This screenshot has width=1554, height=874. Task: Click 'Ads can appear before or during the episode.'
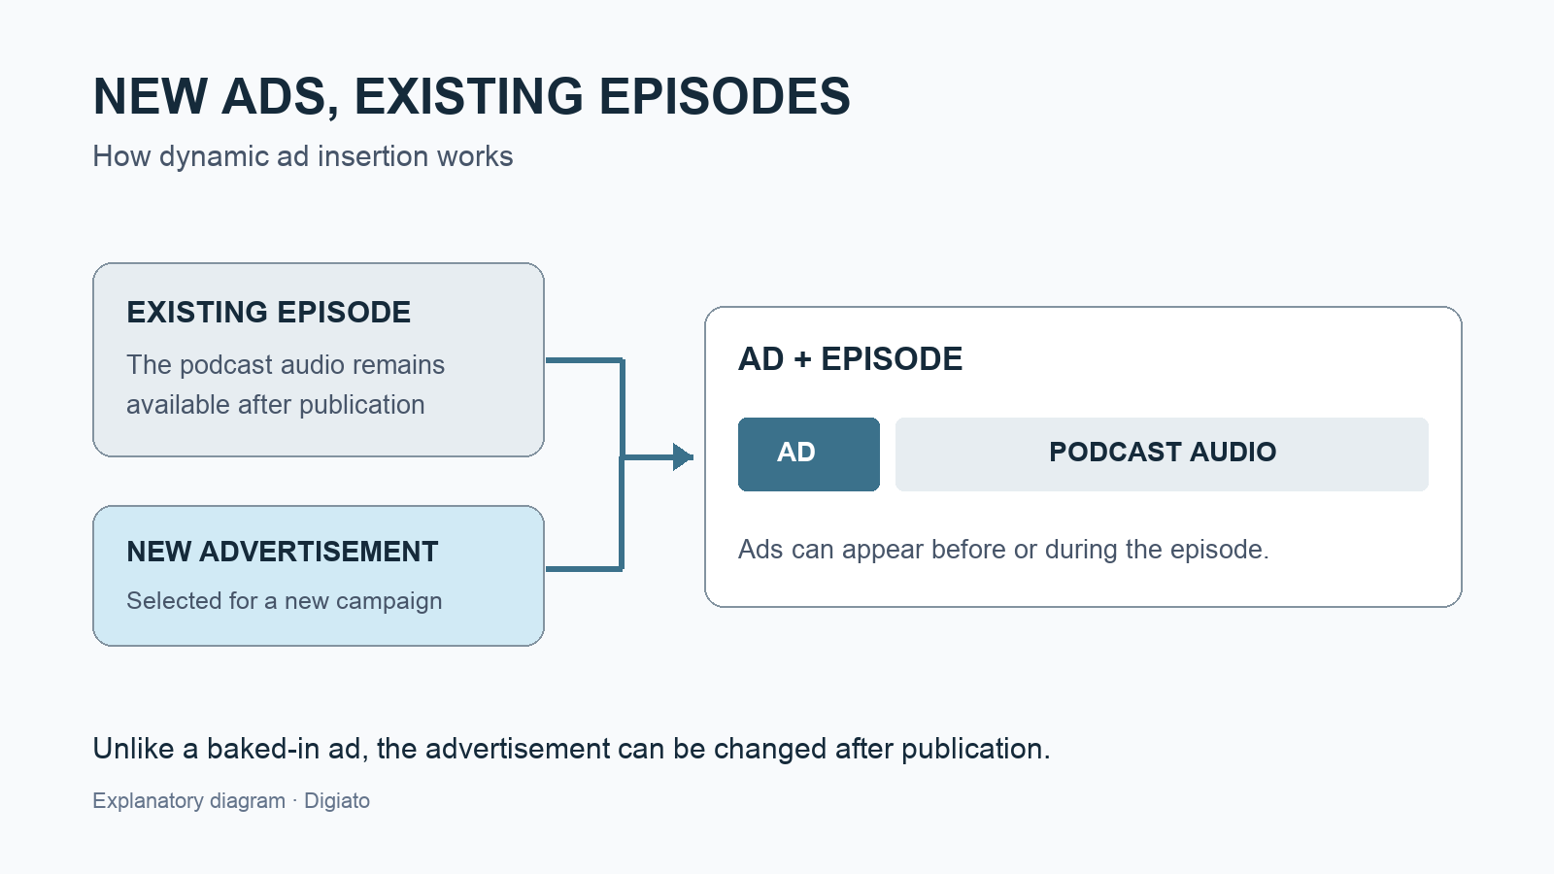click(x=1003, y=550)
